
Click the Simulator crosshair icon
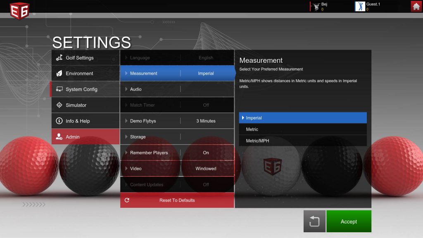point(59,105)
